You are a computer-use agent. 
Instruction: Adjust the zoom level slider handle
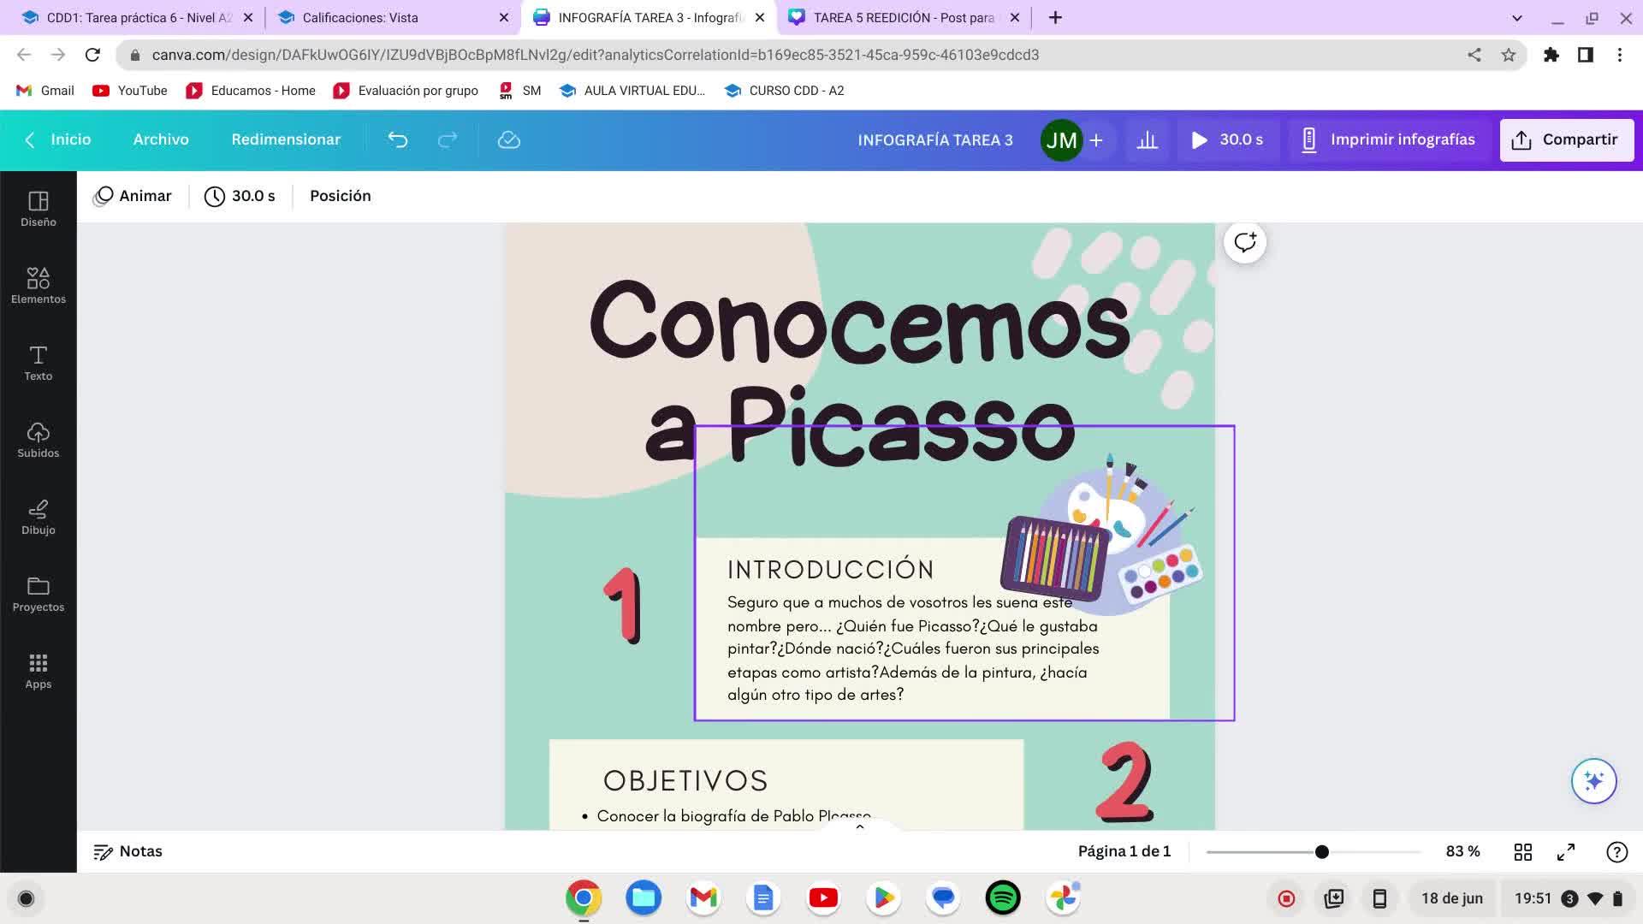(x=1322, y=851)
